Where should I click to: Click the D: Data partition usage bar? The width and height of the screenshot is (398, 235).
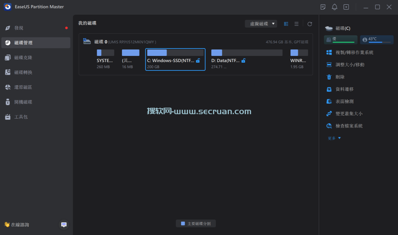(247, 53)
